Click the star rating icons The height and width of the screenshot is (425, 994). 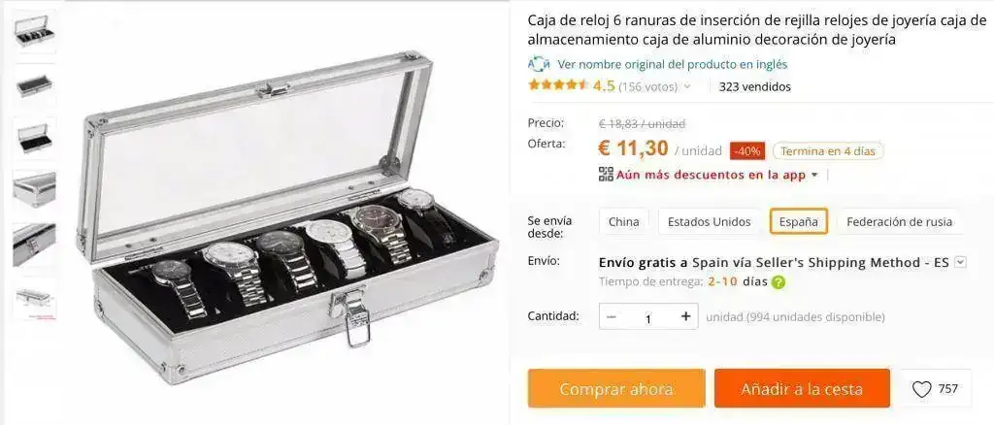point(558,84)
